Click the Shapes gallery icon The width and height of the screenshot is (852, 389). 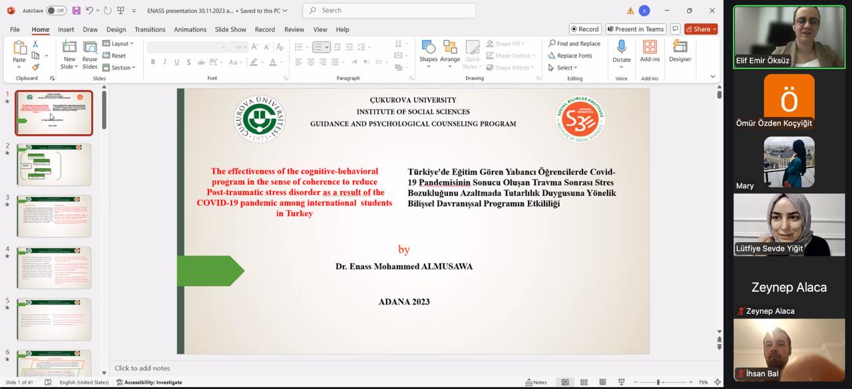tap(428, 47)
